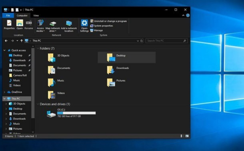Select Desktop under Quick access
The image size is (244, 151).
tap(17, 55)
